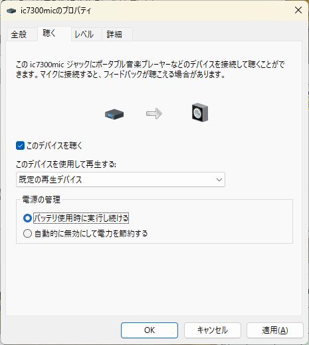Open the 詳細 tab

[x=114, y=35]
